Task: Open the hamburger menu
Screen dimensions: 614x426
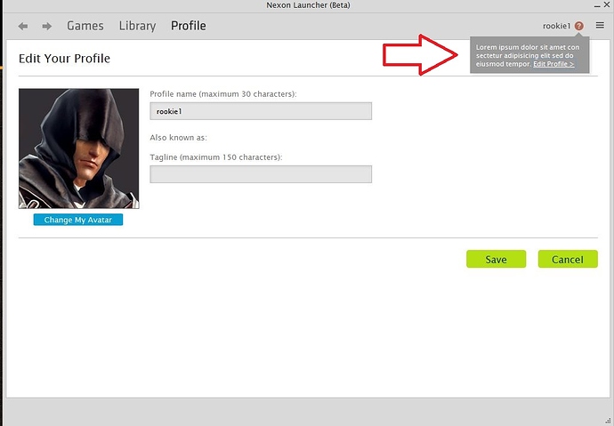Action: tap(600, 26)
